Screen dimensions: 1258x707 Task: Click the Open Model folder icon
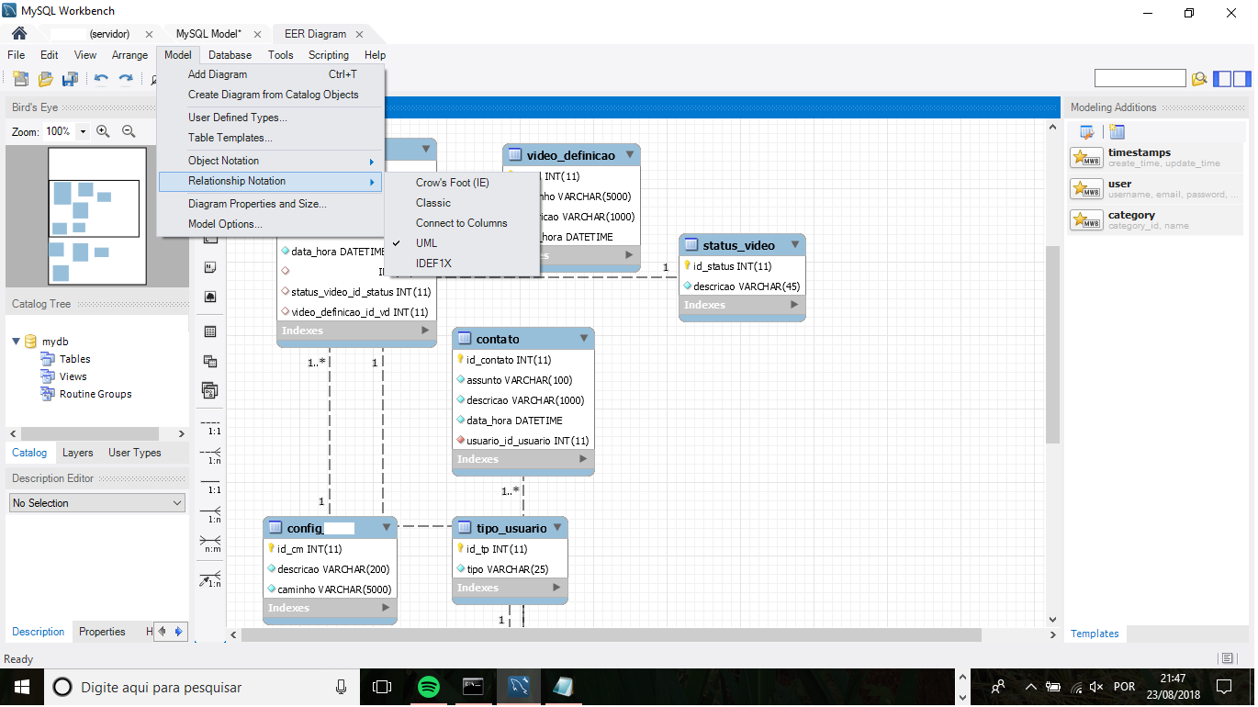45,79
